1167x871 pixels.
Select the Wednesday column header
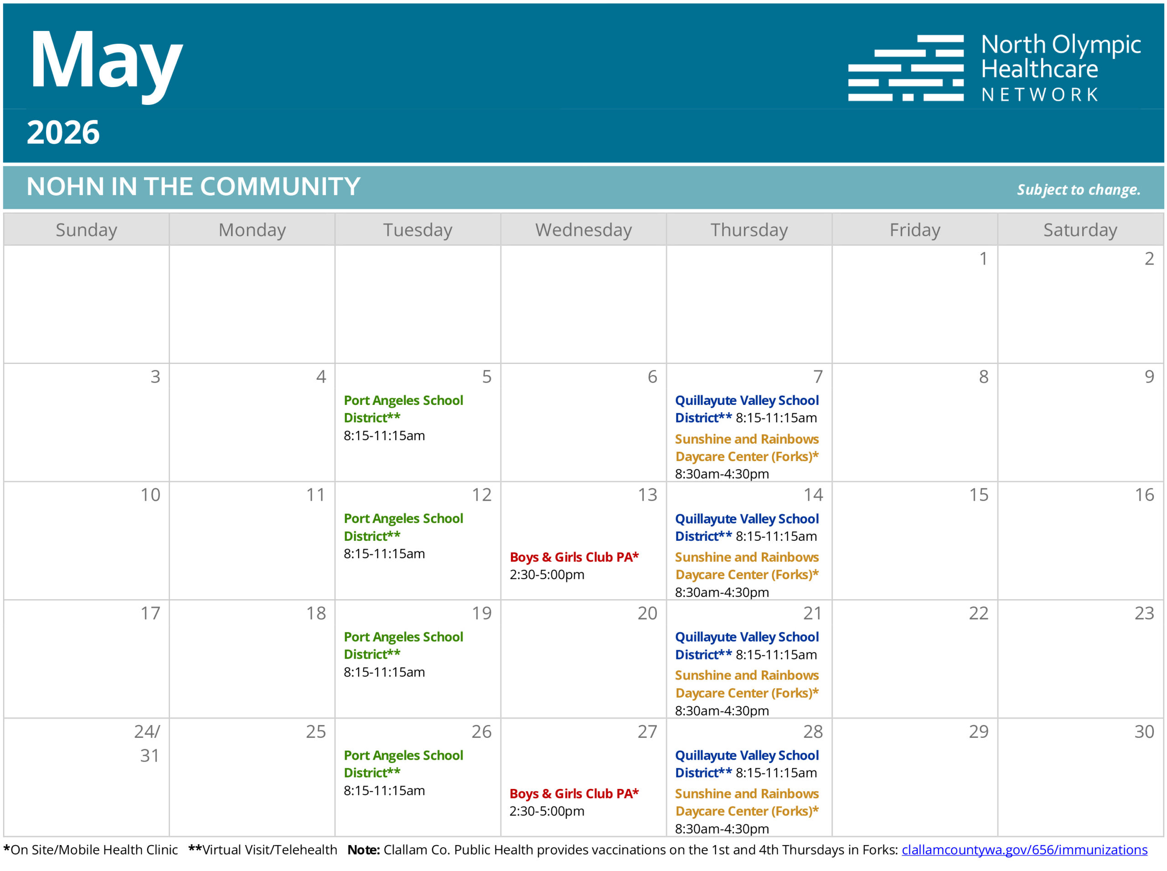pyautogui.click(x=583, y=229)
